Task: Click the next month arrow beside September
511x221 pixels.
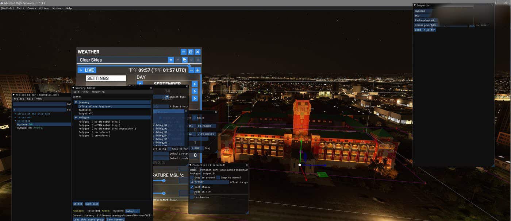Action: (195, 84)
